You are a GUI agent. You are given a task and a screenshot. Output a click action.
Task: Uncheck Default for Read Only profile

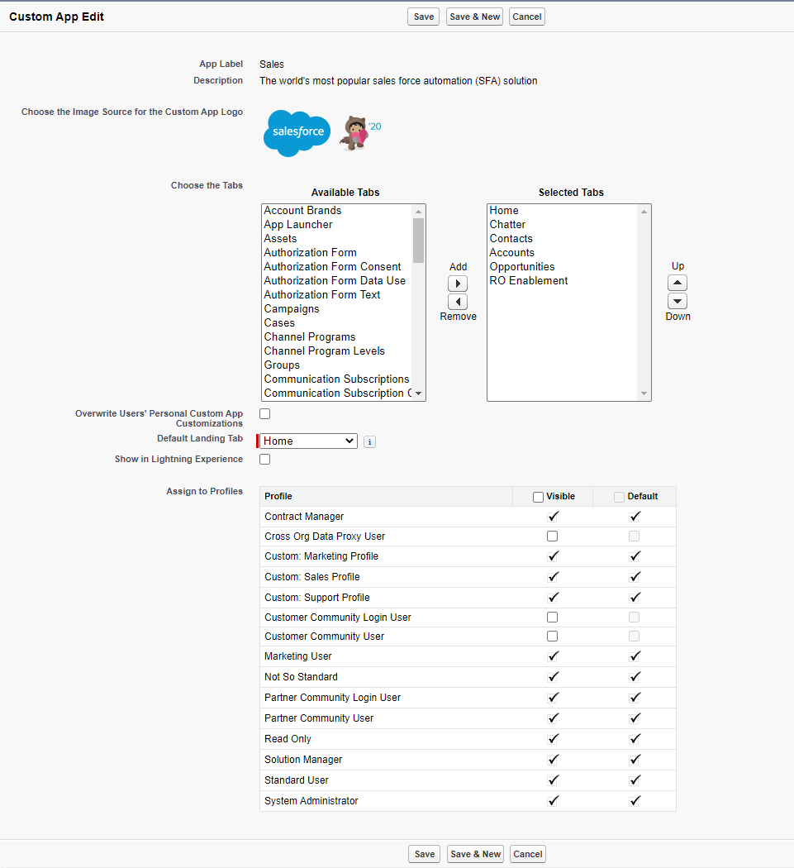pos(635,738)
